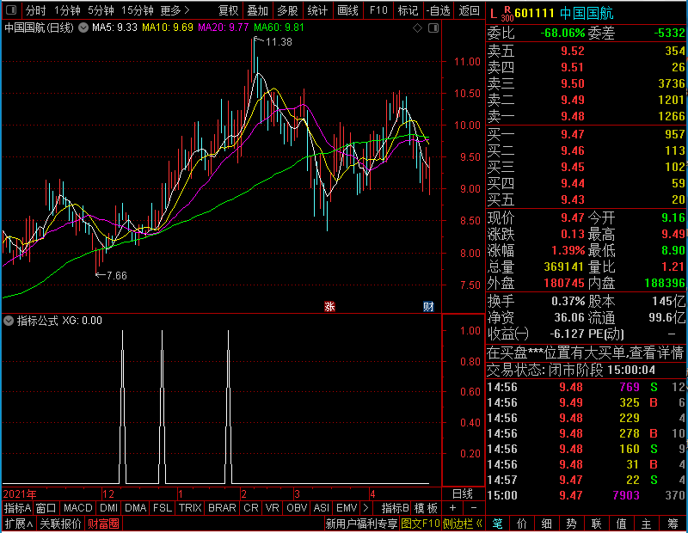Click the 窗口 window button
Viewport: 688px width, 533px height.
click(46, 508)
